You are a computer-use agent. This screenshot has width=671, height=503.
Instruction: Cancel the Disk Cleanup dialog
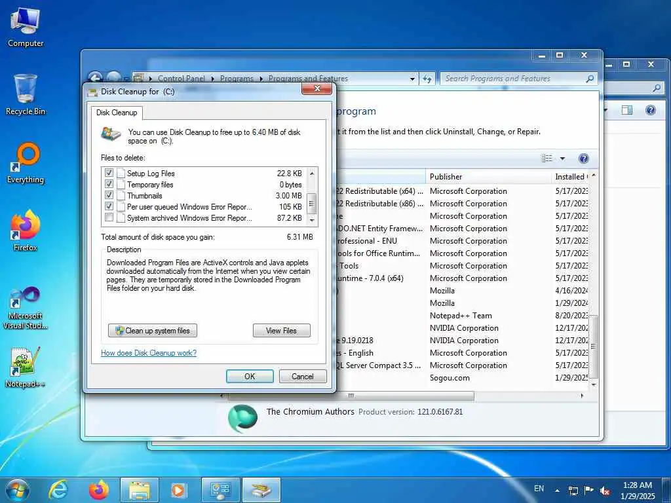pyautogui.click(x=303, y=377)
